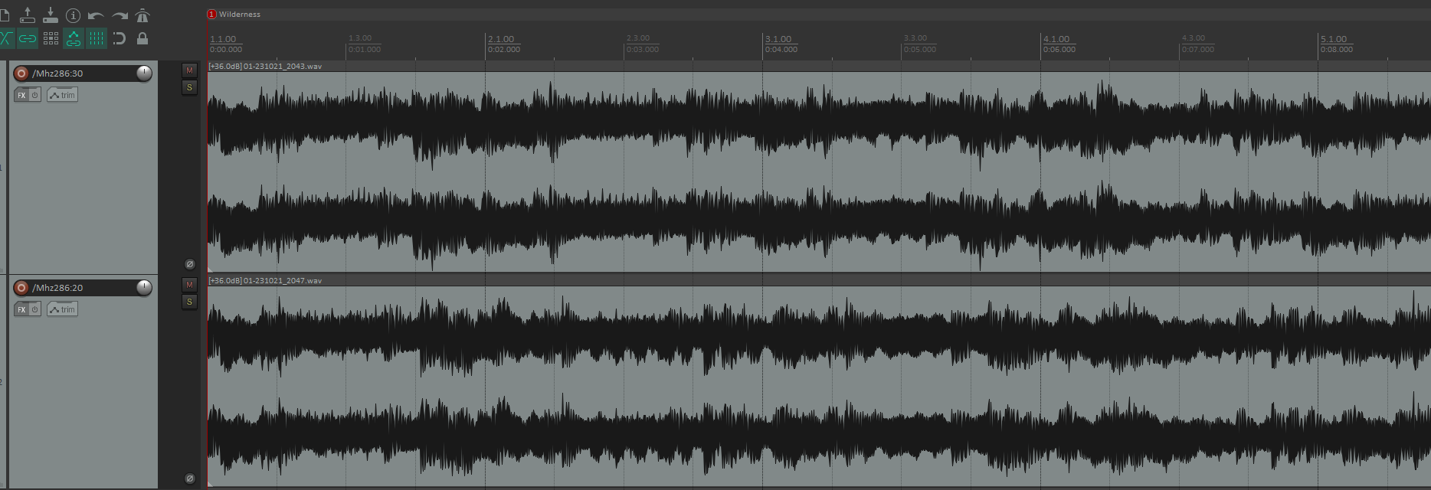The width and height of the screenshot is (1431, 490).
Task: Bypass FX power button on /Mhz286:30
Action: click(35, 95)
